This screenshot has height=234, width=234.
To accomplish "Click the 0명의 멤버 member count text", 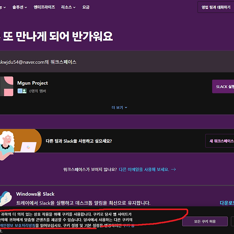I will point(37,91).
